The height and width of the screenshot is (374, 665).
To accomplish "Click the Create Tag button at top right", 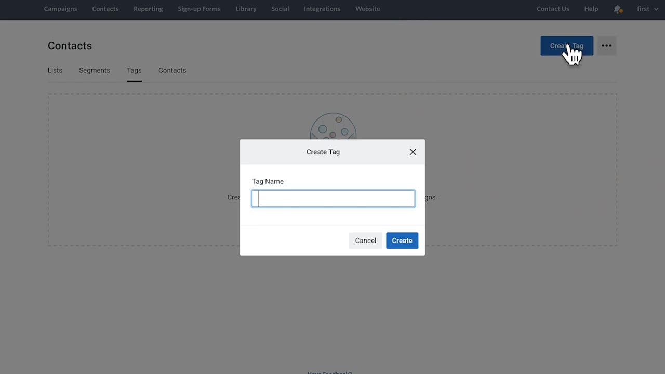I will tap(567, 46).
